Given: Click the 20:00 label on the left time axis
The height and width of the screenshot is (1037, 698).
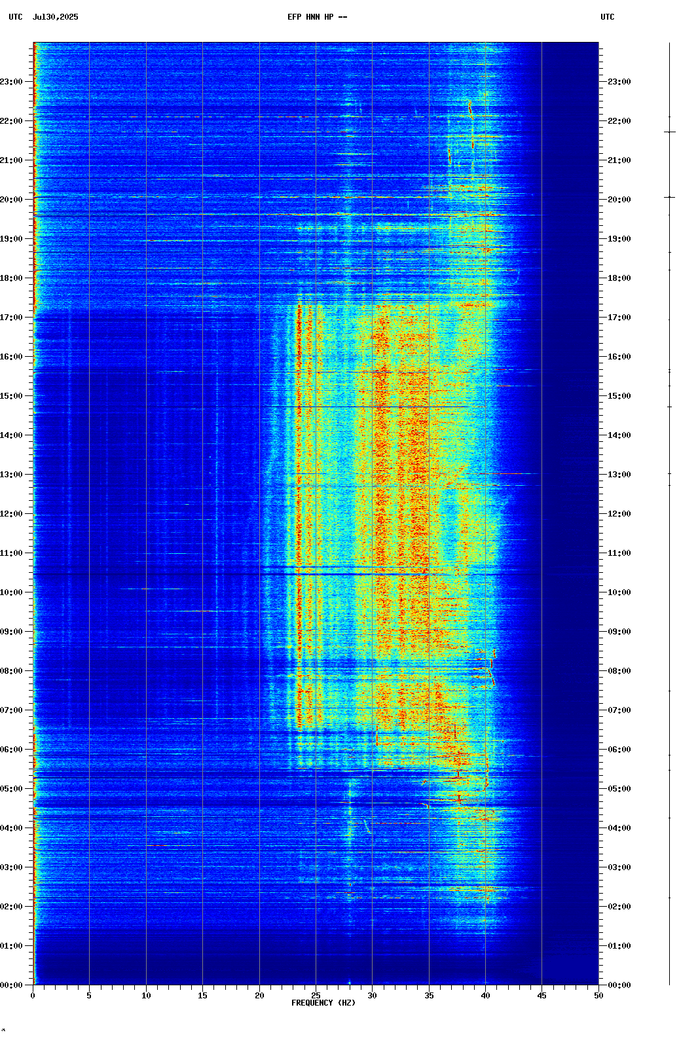Looking at the screenshot, I should click(11, 200).
